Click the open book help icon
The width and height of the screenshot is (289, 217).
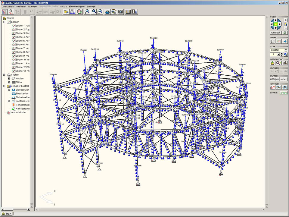point(128,12)
